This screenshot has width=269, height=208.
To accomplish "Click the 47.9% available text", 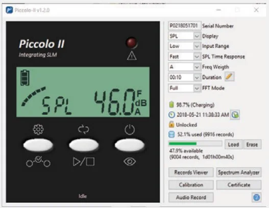I will [186, 151].
